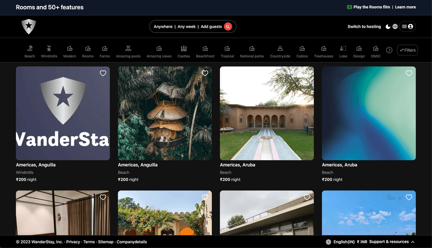Image resolution: width=432 pixels, height=248 pixels.
Task: Select the Treehouses category icon
Action: point(324,49)
